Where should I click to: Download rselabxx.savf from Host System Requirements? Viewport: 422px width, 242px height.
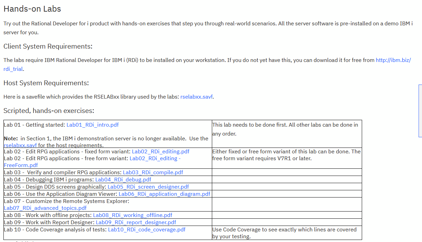click(196, 97)
